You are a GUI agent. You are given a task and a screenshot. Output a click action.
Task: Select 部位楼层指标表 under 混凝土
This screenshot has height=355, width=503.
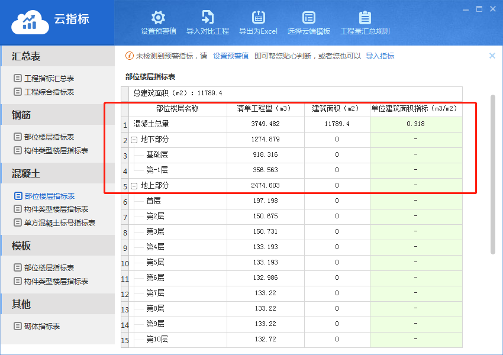click(x=49, y=196)
